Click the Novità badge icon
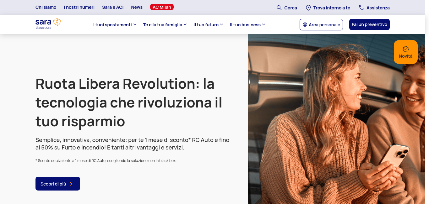 click(406, 49)
